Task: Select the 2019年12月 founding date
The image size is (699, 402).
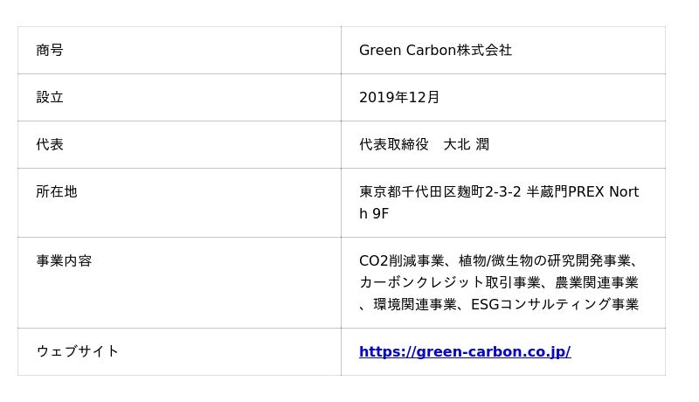Action: [x=399, y=97]
